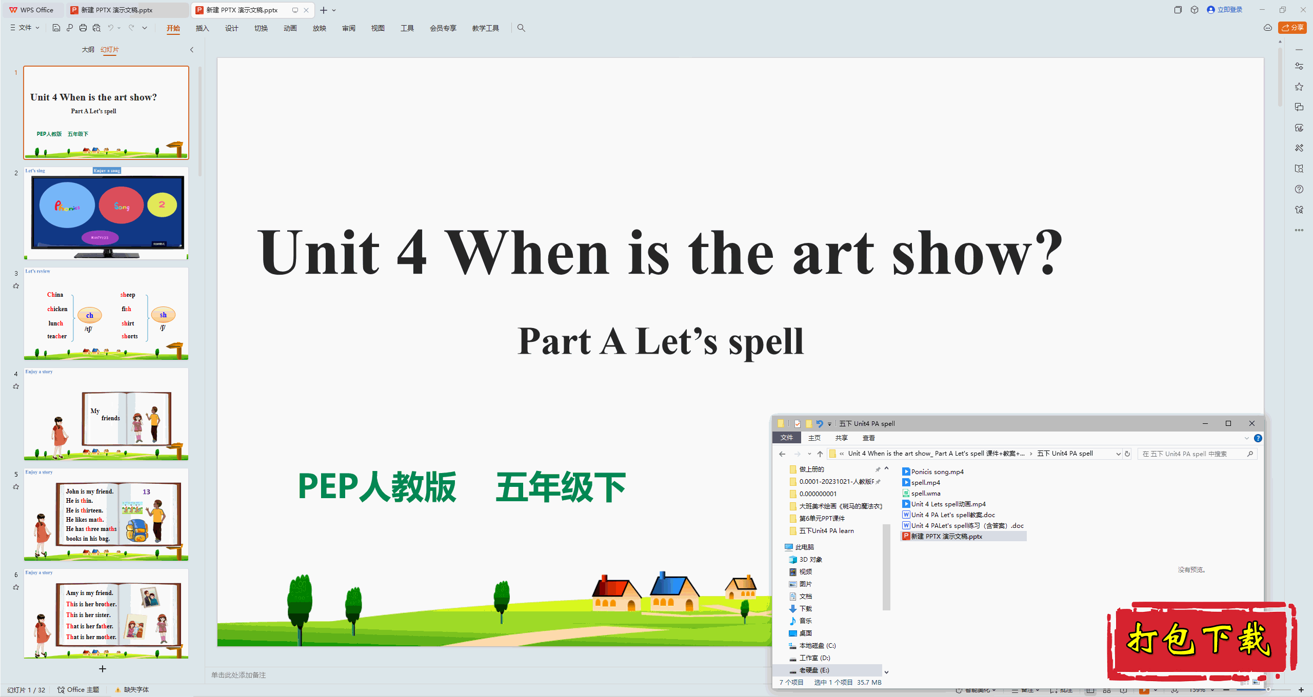Toggle animation star on slide 3 thumbnail
Screen dimensions: 1313x697
pos(16,286)
